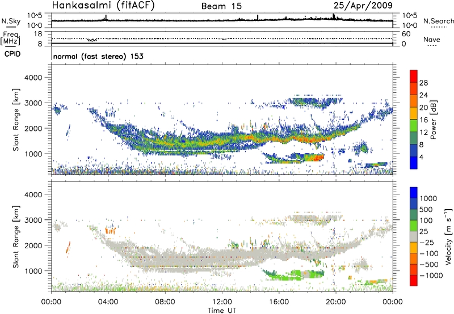Pick the red top segment of power colorbar
The image size is (454, 314).
(x=414, y=76)
